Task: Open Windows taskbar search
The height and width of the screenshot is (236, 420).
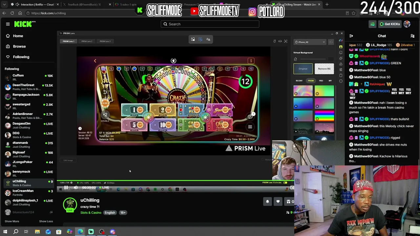Action: tap(15, 232)
